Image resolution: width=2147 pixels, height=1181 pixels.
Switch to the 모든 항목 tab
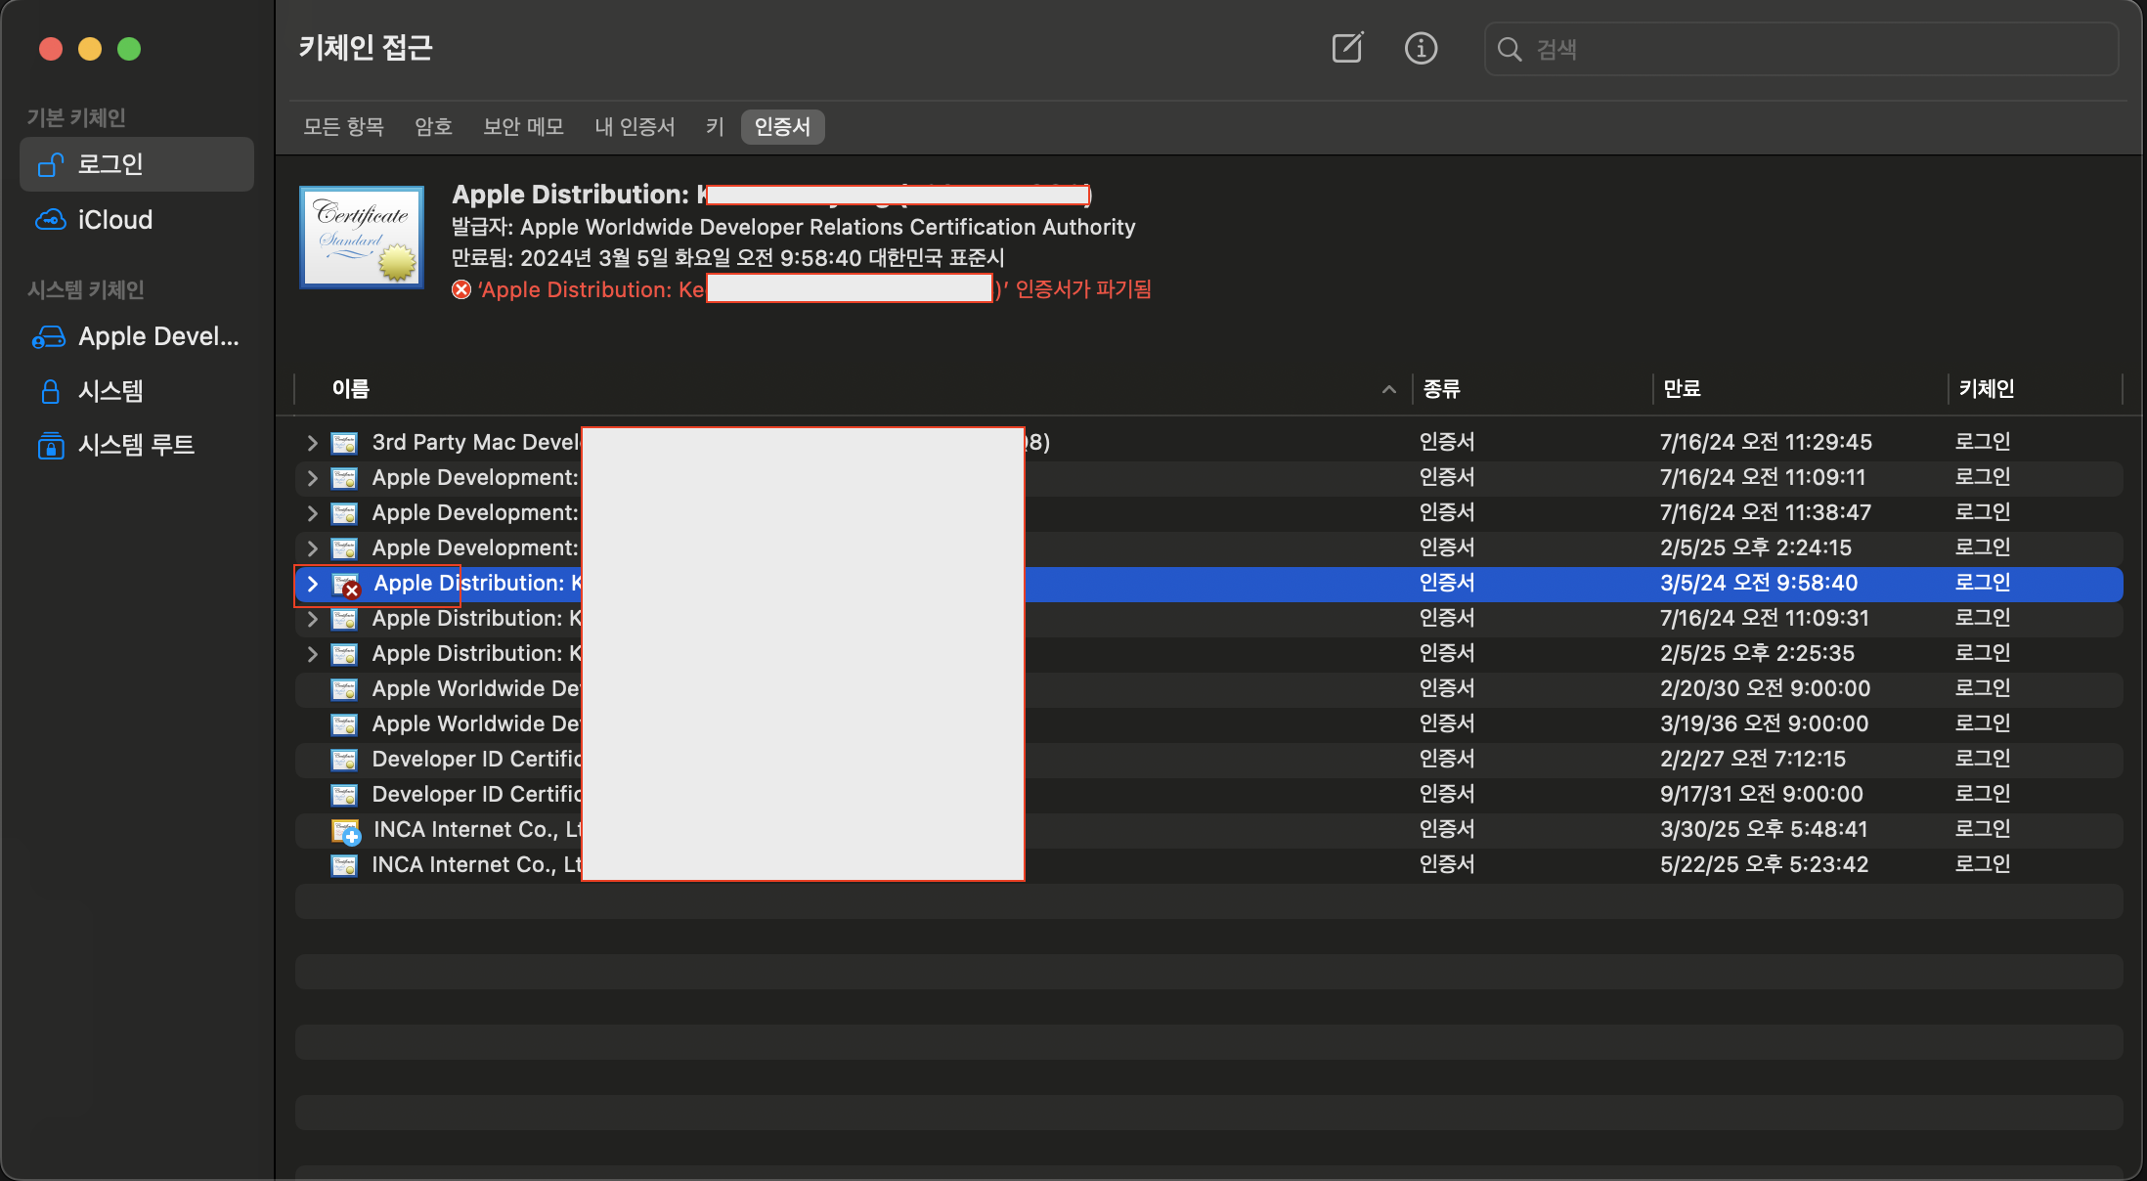(343, 127)
